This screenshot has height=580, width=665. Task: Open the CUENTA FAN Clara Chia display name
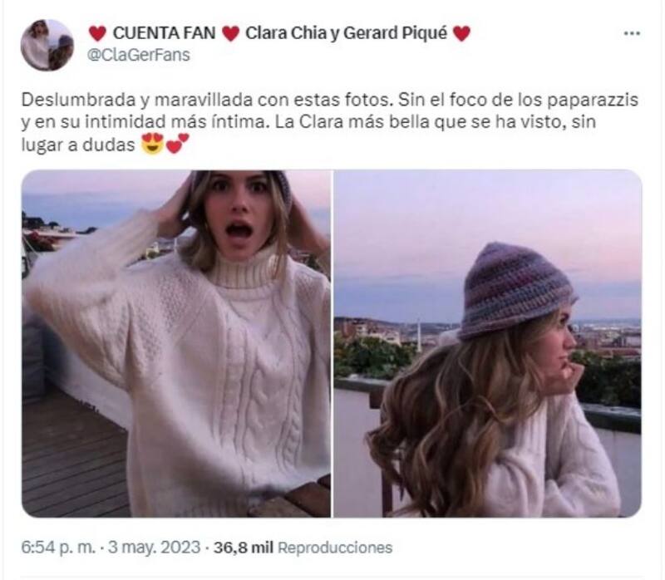click(279, 33)
